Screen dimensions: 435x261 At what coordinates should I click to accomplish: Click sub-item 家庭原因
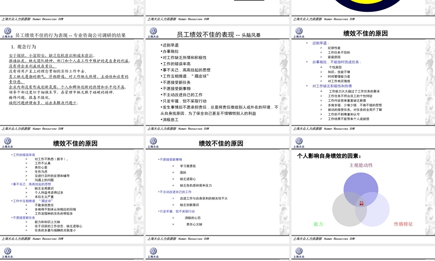(334, 57)
